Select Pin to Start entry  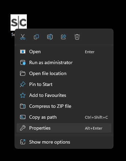click(64, 85)
